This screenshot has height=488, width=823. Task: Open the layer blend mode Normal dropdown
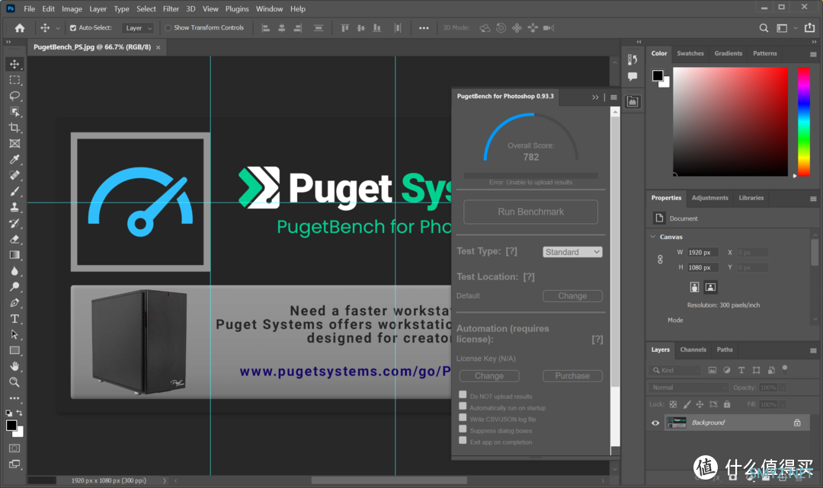(688, 388)
